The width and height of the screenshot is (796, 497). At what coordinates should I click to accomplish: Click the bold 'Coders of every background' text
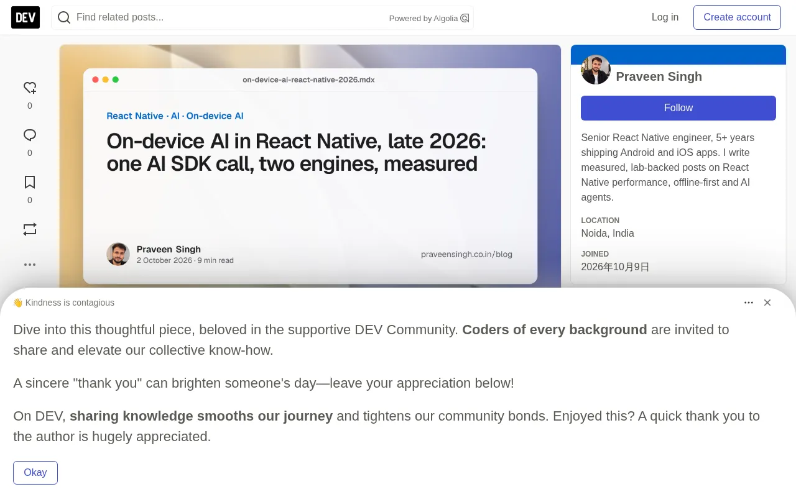point(555,330)
